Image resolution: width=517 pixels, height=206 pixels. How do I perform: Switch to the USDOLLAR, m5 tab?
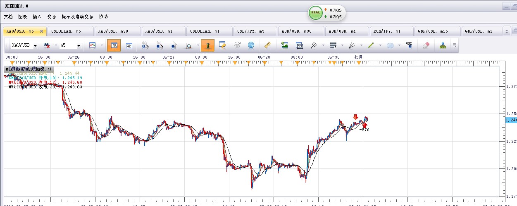pyautogui.click(x=71, y=31)
